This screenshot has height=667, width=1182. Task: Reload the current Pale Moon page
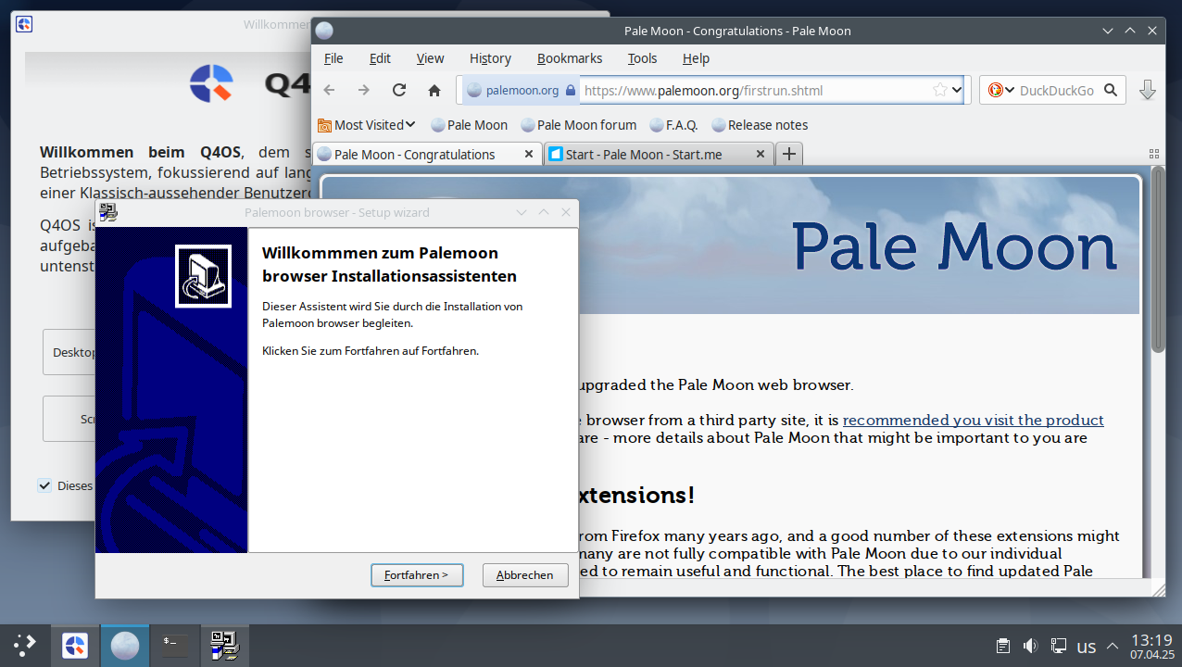(399, 90)
